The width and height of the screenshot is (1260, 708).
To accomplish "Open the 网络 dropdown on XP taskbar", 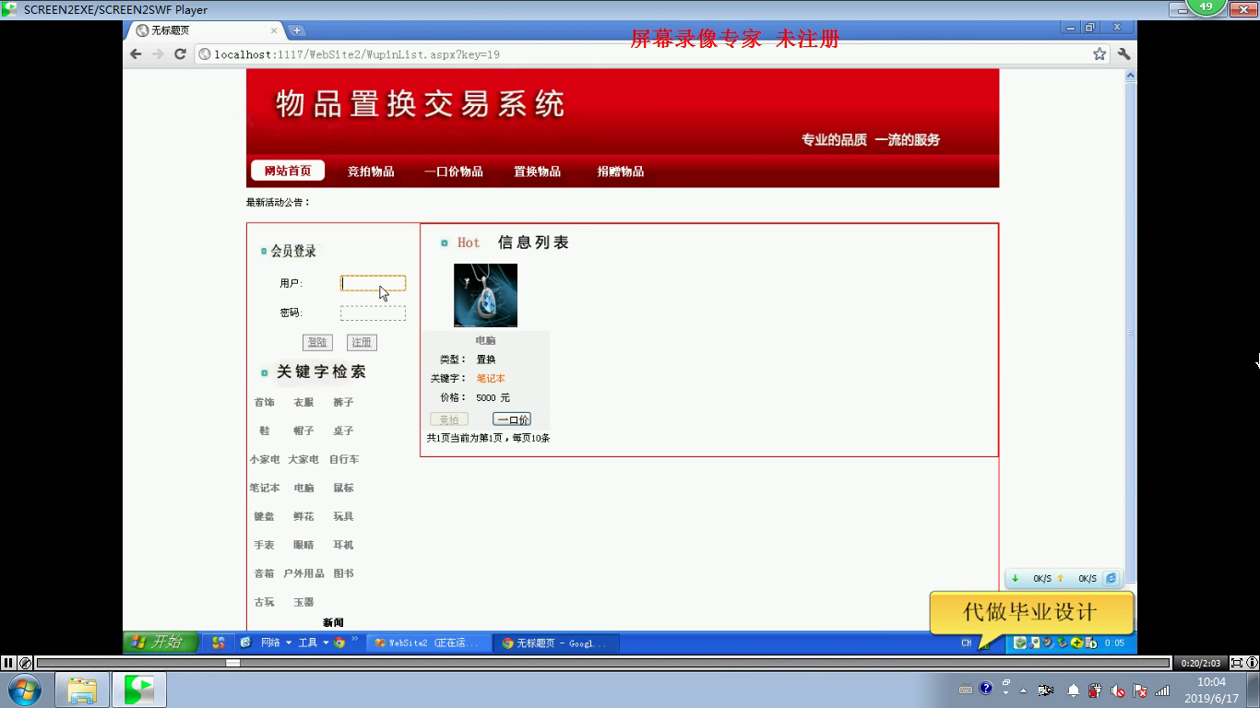I will point(276,643).
